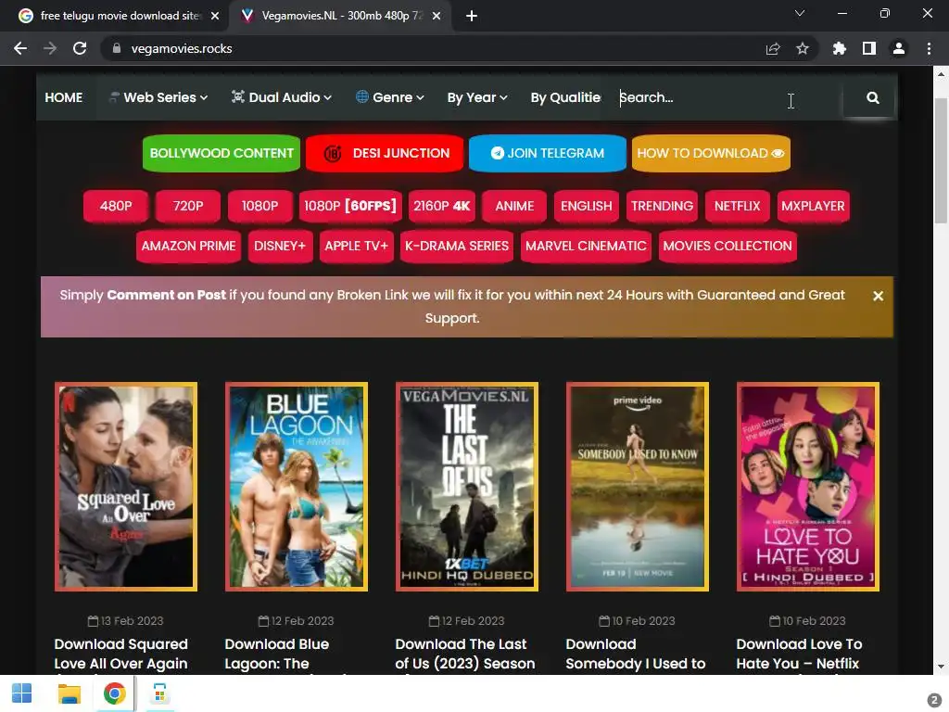
Task: Open the Somebody I Used to Know poster
Action: (x=638, y=486)
